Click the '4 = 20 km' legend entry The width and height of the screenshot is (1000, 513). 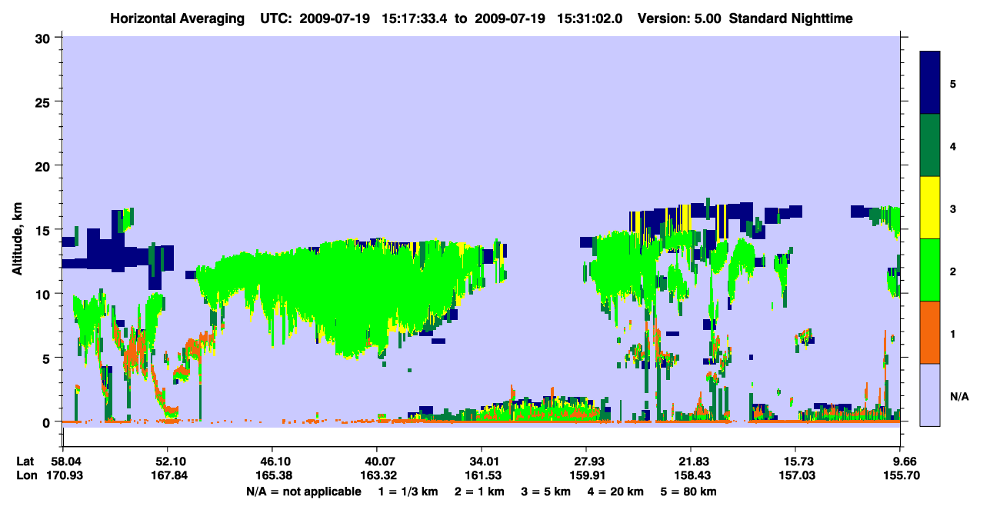pyautogui.click(x=616, y=491)
